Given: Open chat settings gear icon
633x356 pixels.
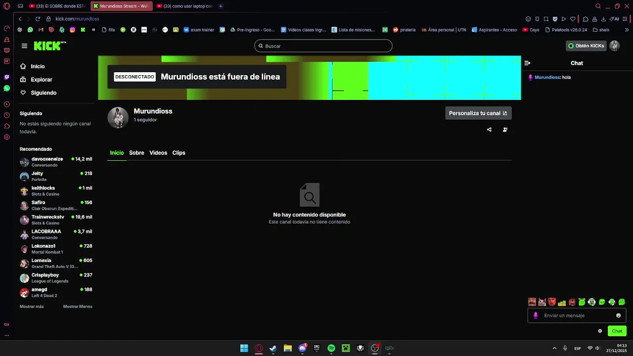Looking at the screenshot, I should click(600, 331).
